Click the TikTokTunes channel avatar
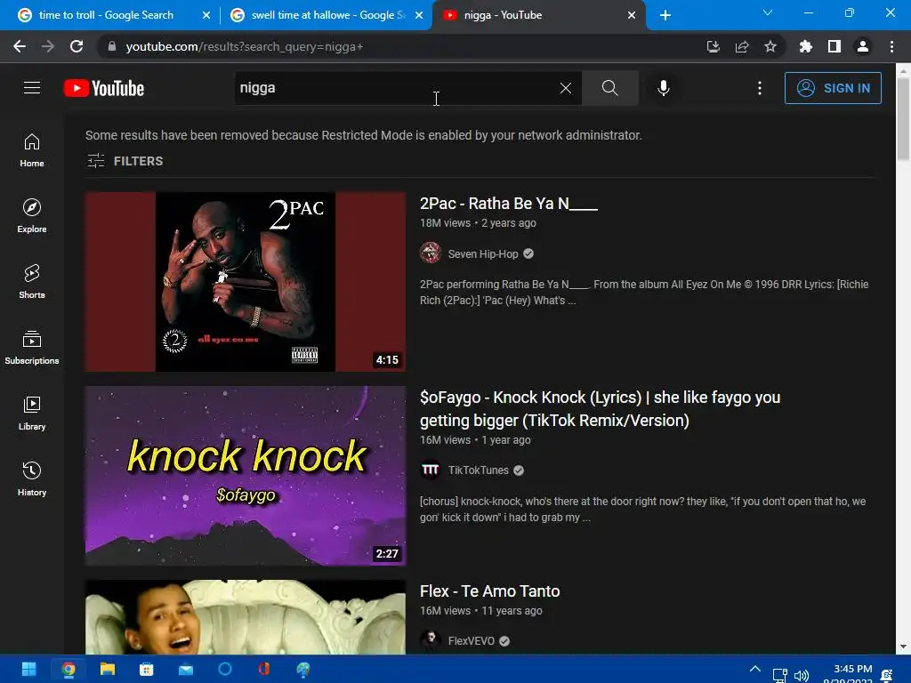The height and width of the screenshot is (683, 911). click(431, 470)
